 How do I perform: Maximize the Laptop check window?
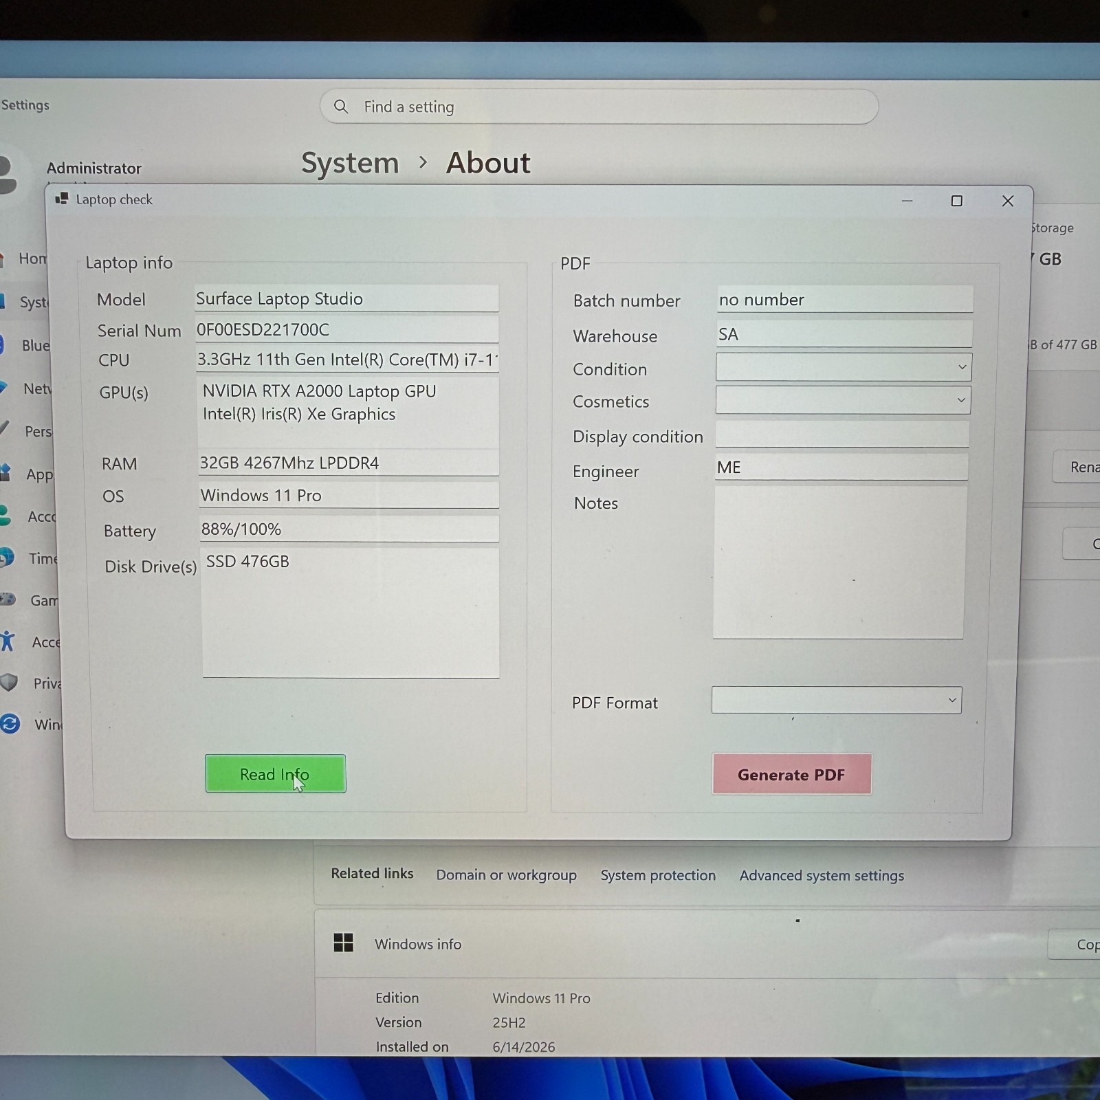tap(956, 201)
